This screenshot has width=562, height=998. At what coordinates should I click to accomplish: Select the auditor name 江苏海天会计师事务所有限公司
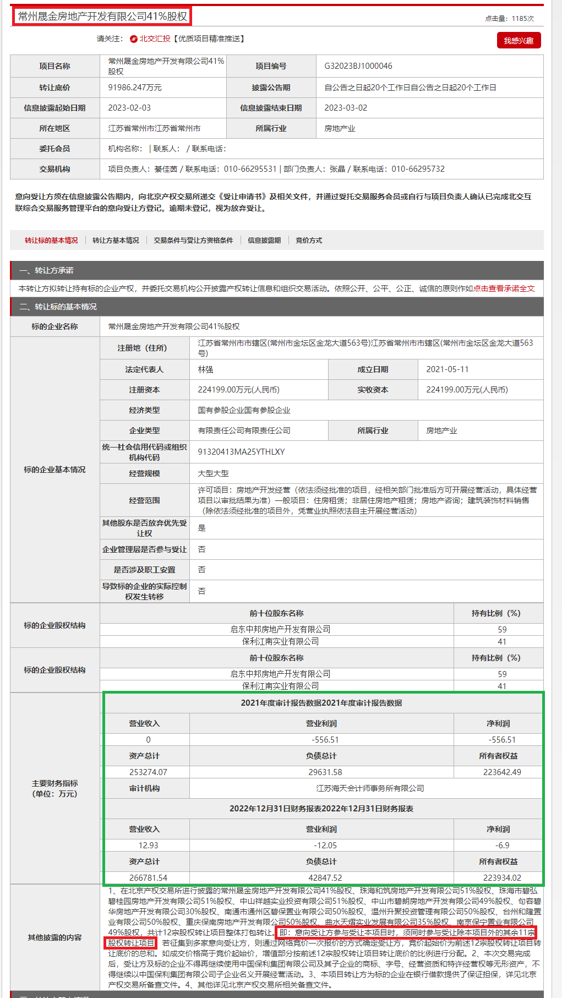(x=370, y=788)
